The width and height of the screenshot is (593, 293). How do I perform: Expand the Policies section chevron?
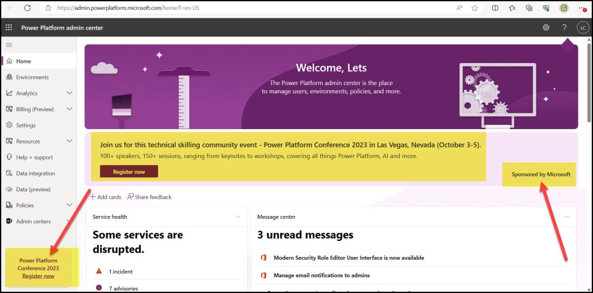[x=69, y=205]
